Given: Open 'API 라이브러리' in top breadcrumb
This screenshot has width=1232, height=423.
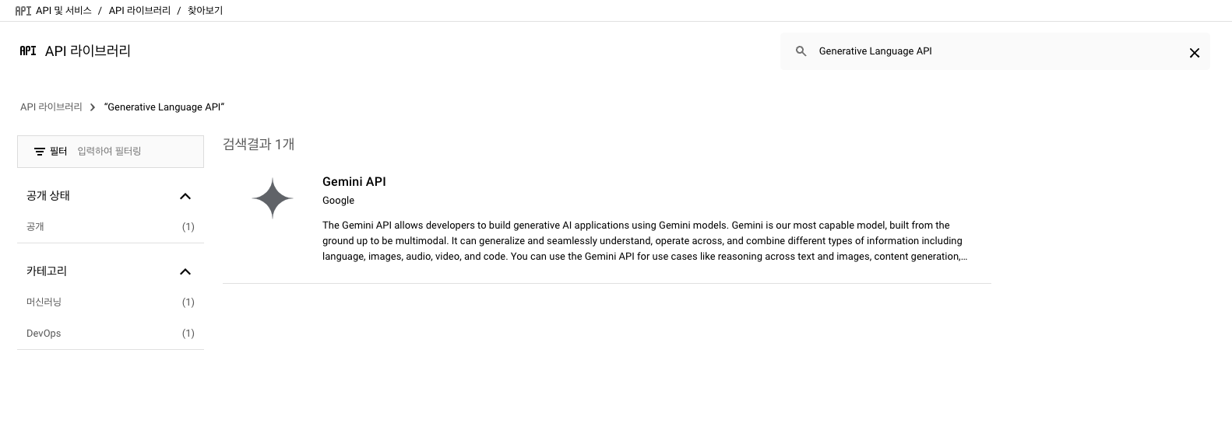Looking at the screenshot, I should click(x=139, y=11).
